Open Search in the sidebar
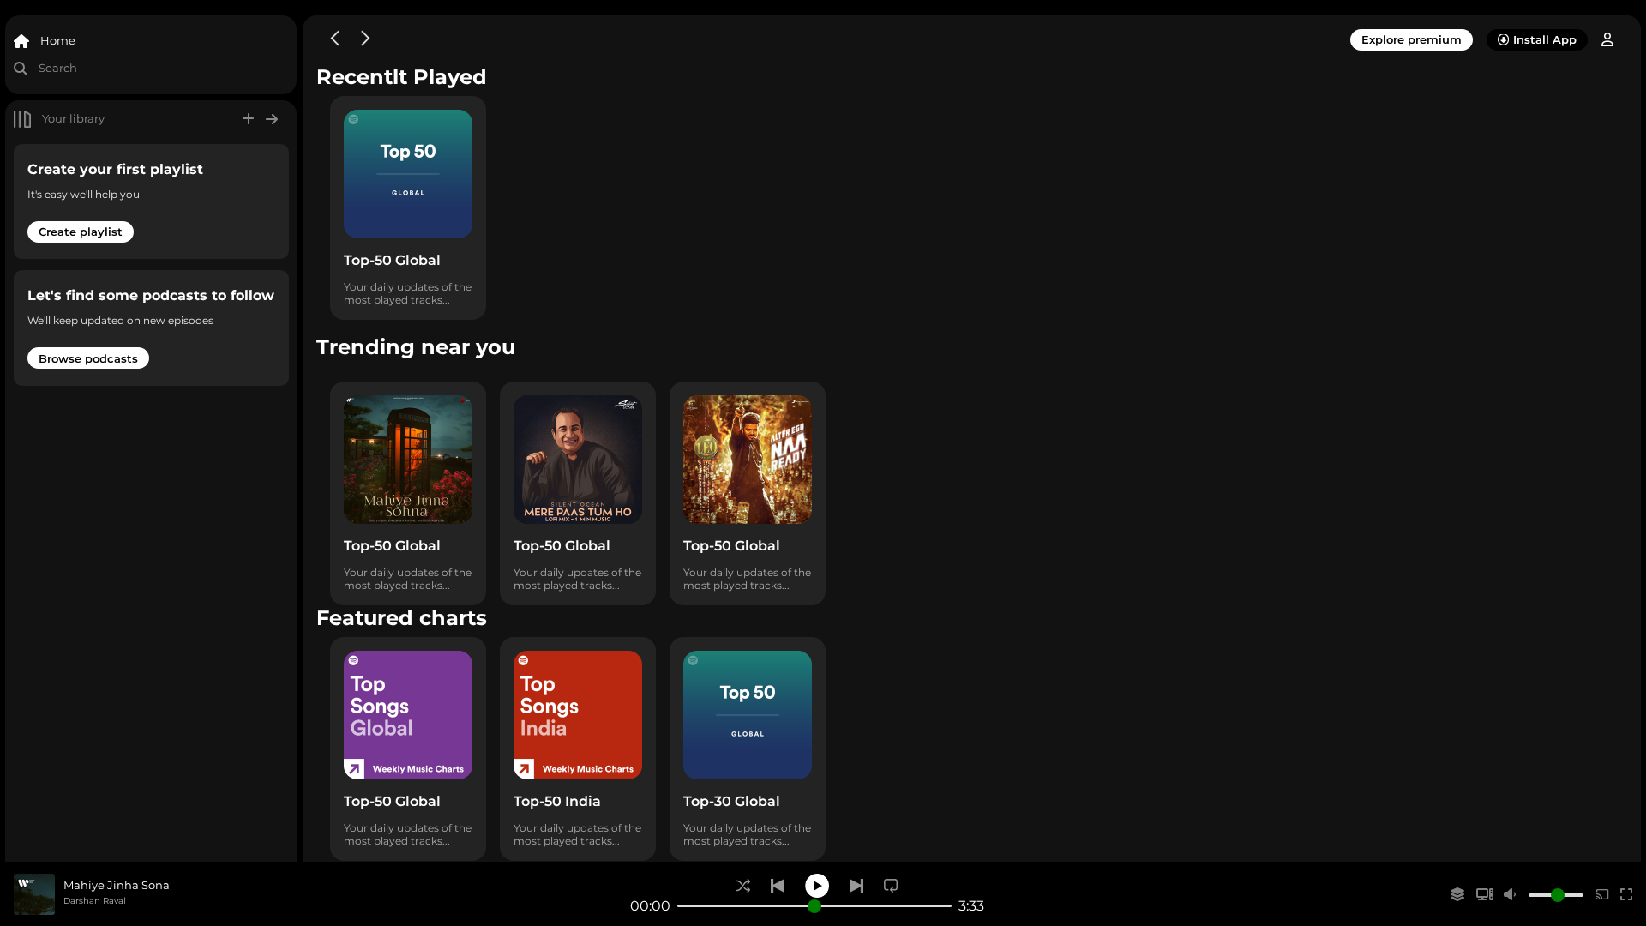The width and height of the screenshot is (1646, 926). point(45,68)
